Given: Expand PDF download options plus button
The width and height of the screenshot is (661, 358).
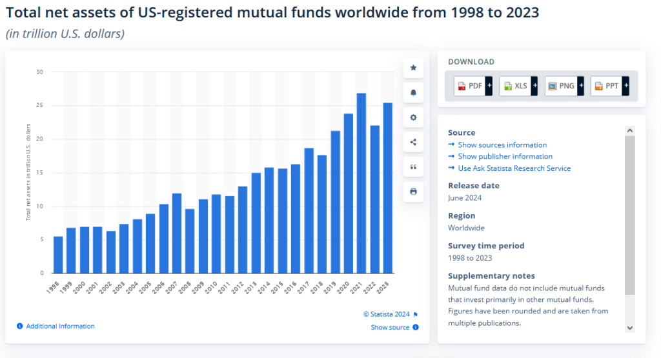Looking at the screenshot, I should coord(489,86).
